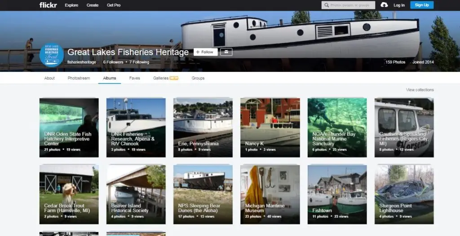This screenshot has width=460, height=236.
Task: Open DNR Fisheries Research, Alpena album
Action: pos(136,127)
